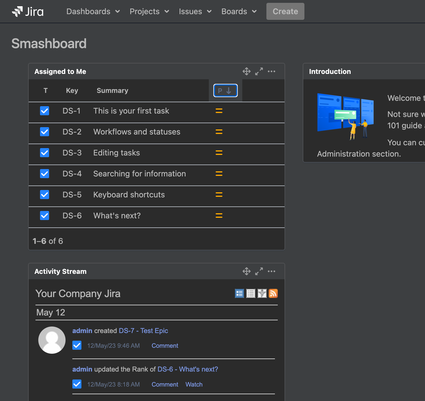
Task: Open 'This is your first task' summary
Action: [x=131, y=111]
